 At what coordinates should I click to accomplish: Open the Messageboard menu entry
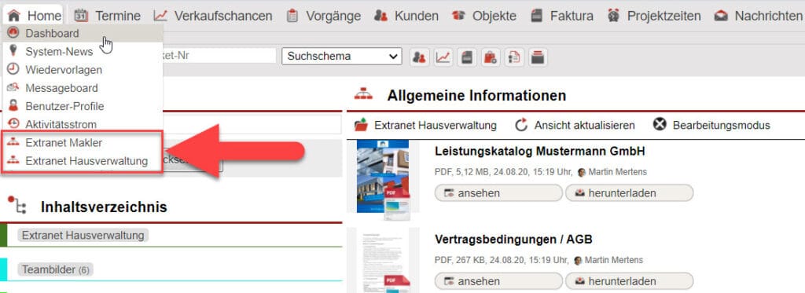83,88
